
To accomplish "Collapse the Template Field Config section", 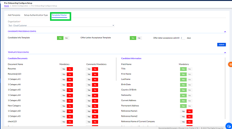I will (225, 53).
